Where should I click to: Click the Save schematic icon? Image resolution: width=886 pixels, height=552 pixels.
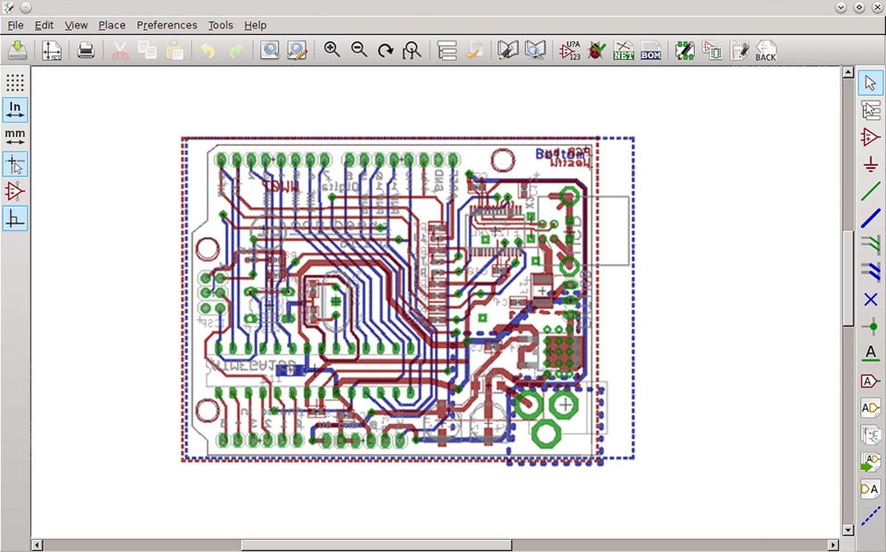coord(18,50)
